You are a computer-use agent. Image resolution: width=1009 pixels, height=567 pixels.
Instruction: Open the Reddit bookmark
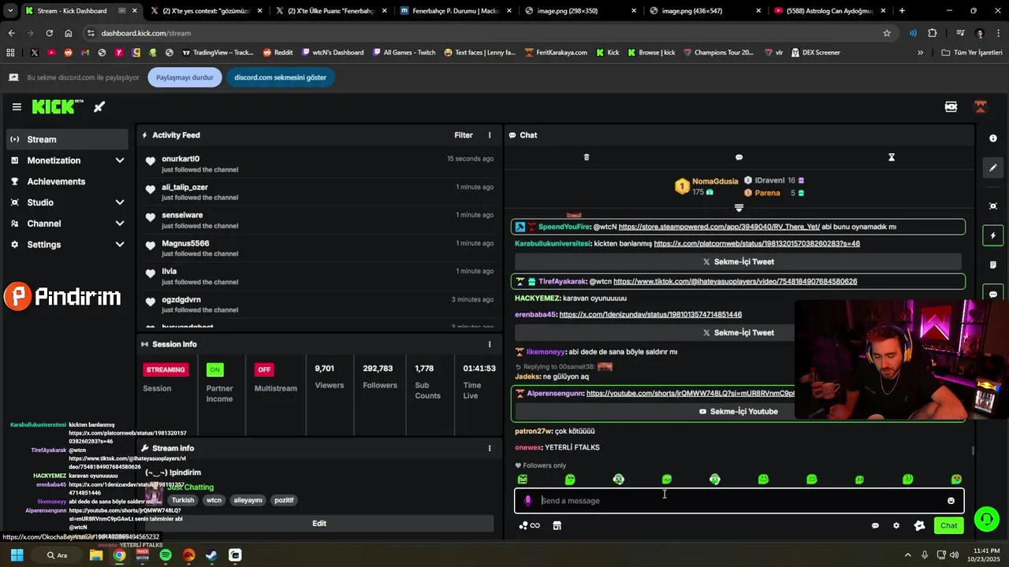277,53
